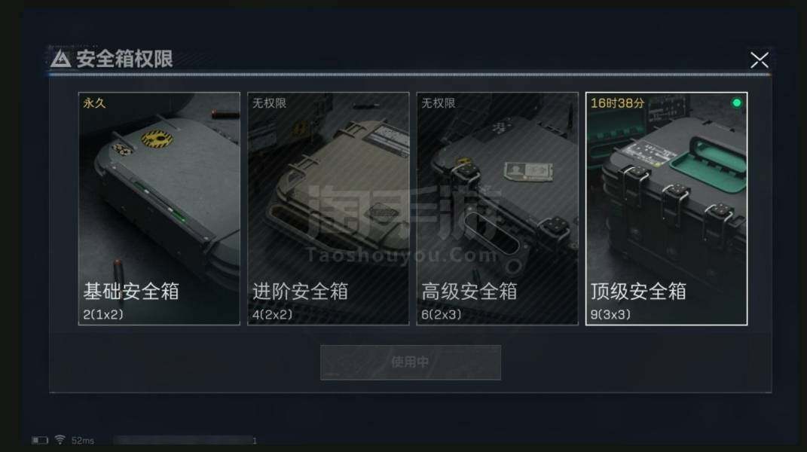Click the 使用中 button

point(410,362)
